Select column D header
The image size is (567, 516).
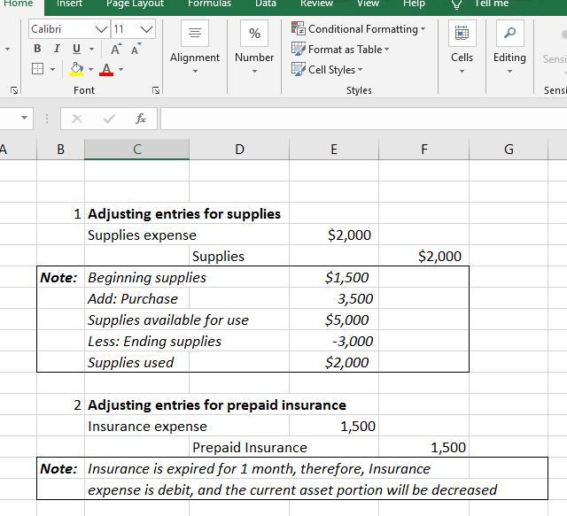[x=239, y=150]
